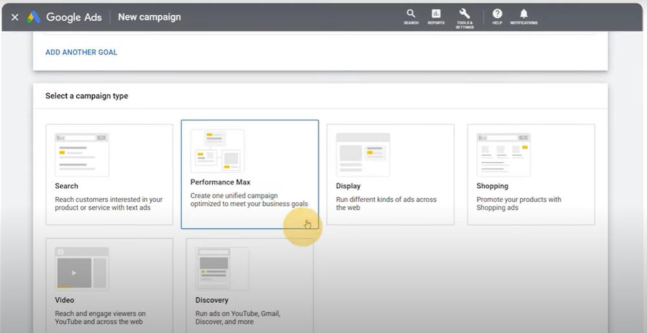Viewport: 647px width, 333px height.
Task: Choose the Display campaign type card
Action: 390,175
